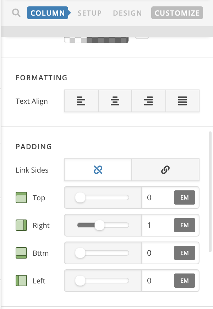Screen dimensions: 213x309
Task: Open the Setup tab
Action: [89, 13]
